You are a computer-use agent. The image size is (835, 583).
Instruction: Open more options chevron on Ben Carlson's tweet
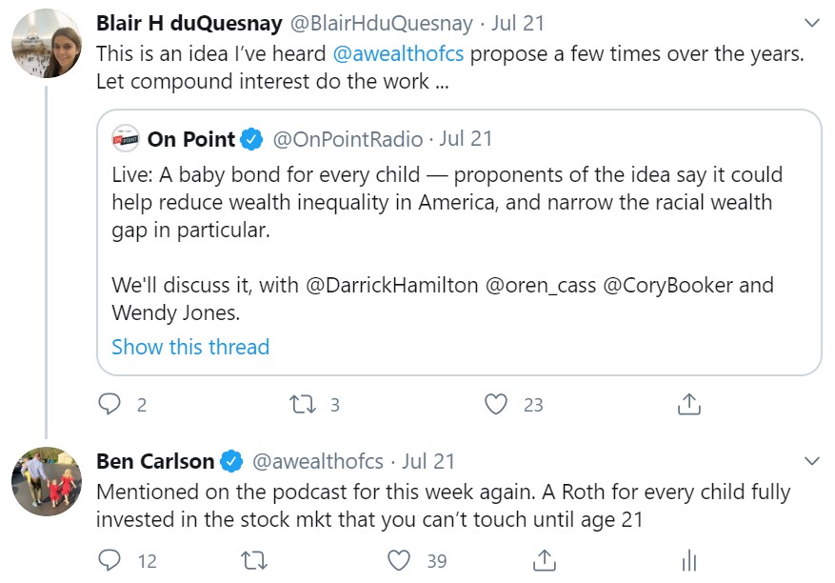click(x=811, y=461)
